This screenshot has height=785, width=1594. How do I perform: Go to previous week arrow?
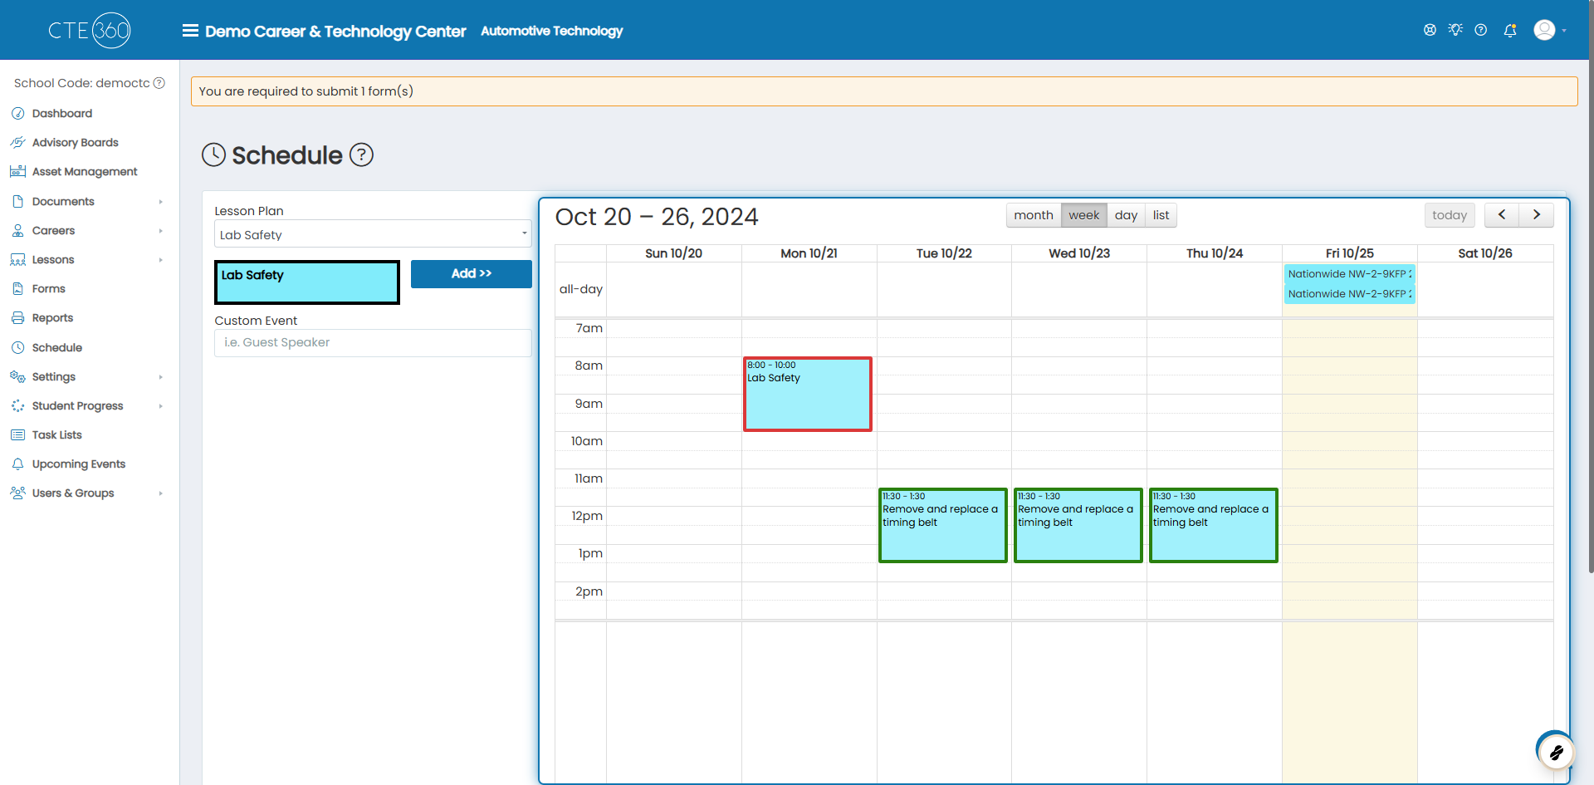[1502, 215]
